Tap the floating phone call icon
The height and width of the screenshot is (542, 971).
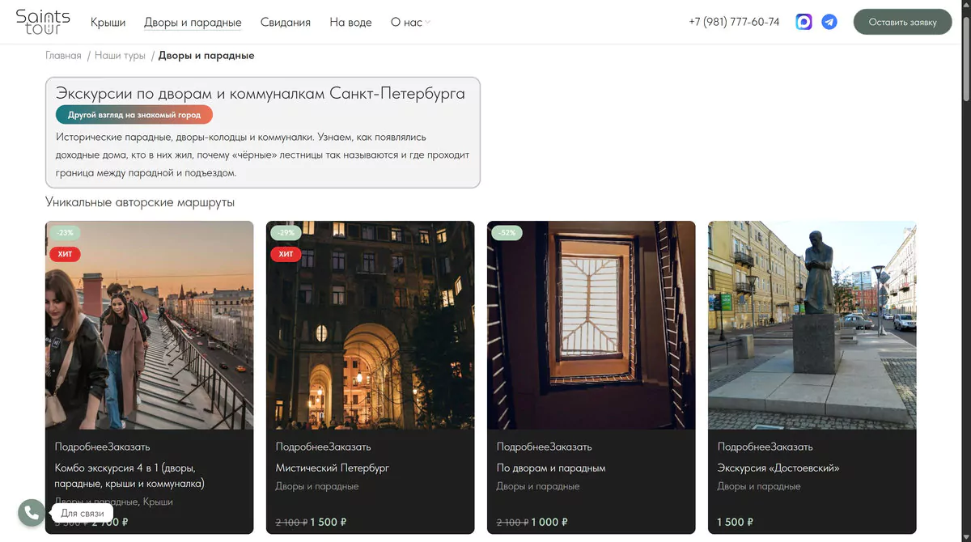coord(32,513)
